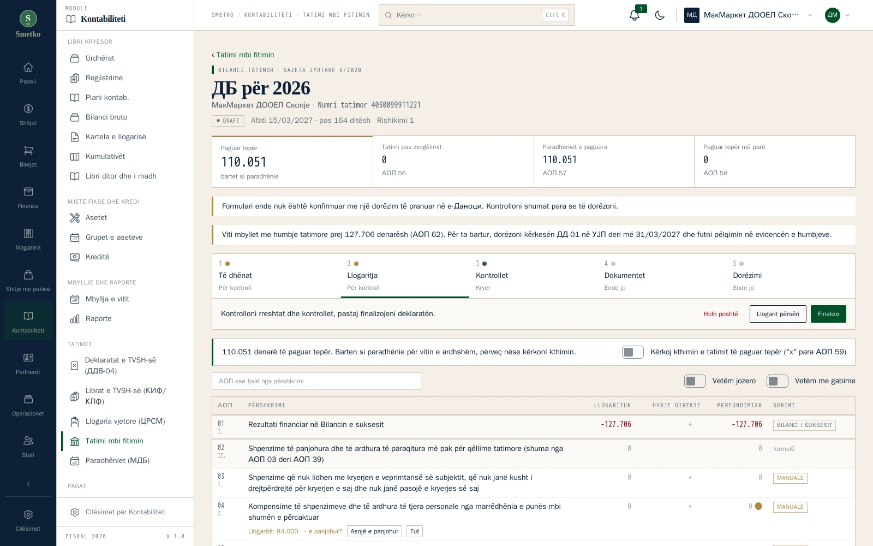The width and height of the screenshot is (873, 546).
Task: Expand direct entry plus on AOP 04 row
Action: click(690, 506)
